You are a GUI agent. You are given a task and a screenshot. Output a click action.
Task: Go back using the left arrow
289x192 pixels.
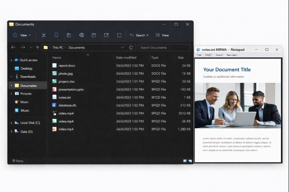pos(13,48)
